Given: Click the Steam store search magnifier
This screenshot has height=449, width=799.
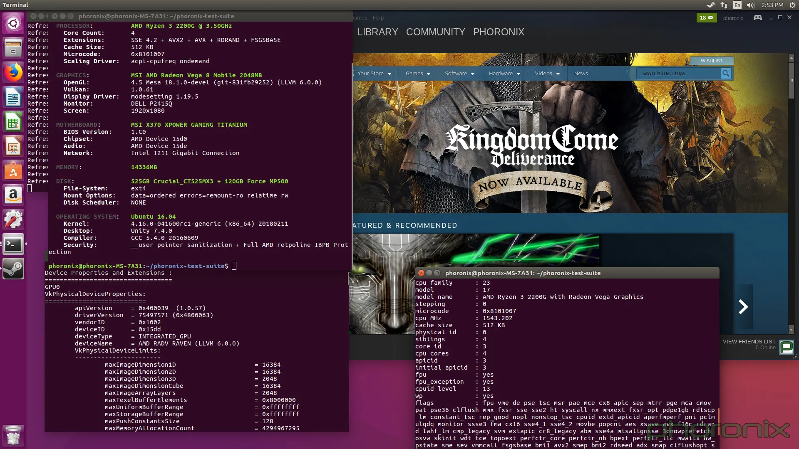Looking at the screenshot, I should [x=726, y=73].
